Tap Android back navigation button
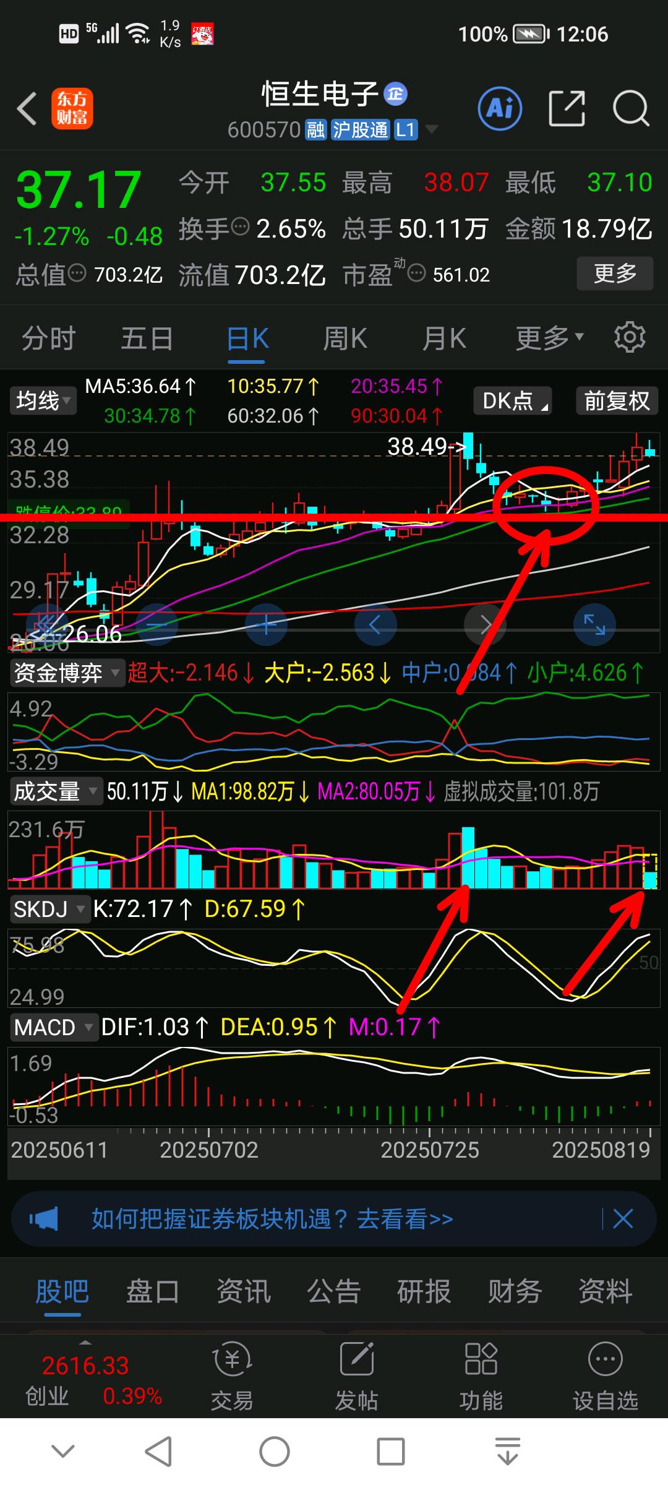The width and height of the screenshot is (668, 1485). 158,1451
